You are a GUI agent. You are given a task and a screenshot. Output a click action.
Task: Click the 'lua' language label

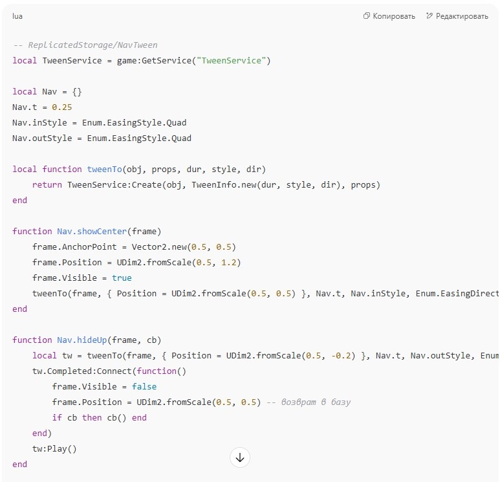[x=17, y=16]
